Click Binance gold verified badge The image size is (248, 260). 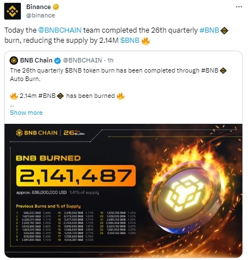pyautogui.click(x=56, y=7)
